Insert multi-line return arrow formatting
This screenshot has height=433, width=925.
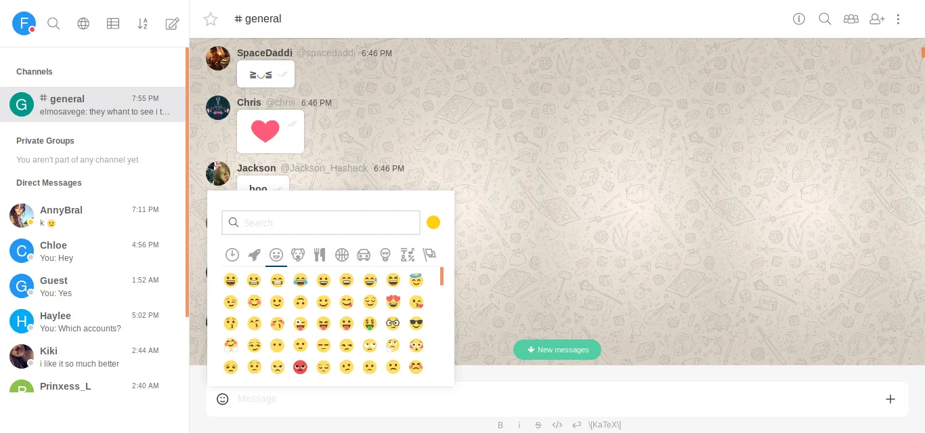coord(577,425)
